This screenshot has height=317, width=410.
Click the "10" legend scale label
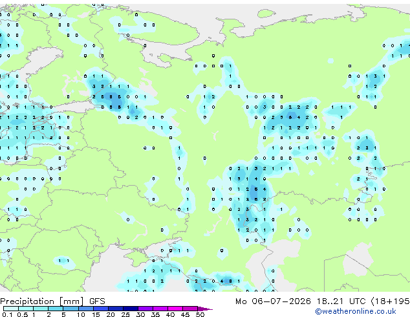coord(81,314)
